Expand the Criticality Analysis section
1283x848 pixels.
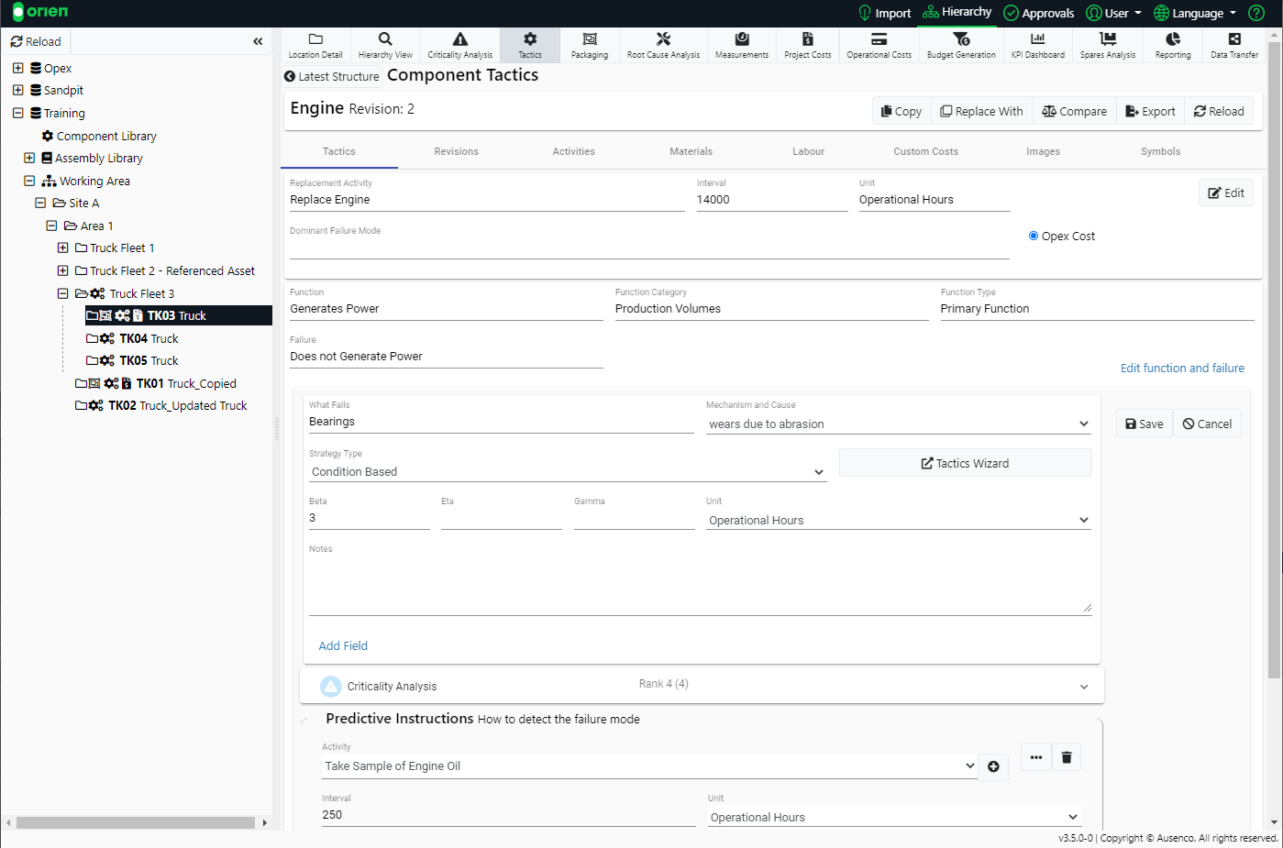point(1083,687)
